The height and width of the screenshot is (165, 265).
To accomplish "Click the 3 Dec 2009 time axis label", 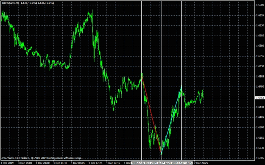I will coord(7,163).
